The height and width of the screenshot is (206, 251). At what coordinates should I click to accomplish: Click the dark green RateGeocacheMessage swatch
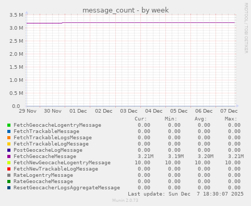point(9,181)
